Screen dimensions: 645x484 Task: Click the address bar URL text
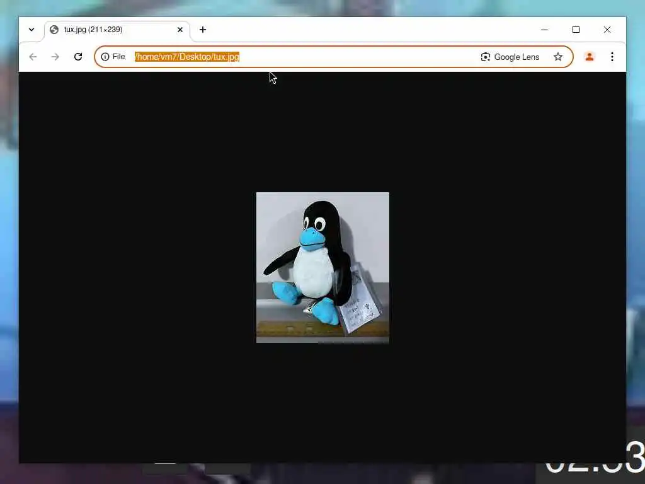pos(186,57)
